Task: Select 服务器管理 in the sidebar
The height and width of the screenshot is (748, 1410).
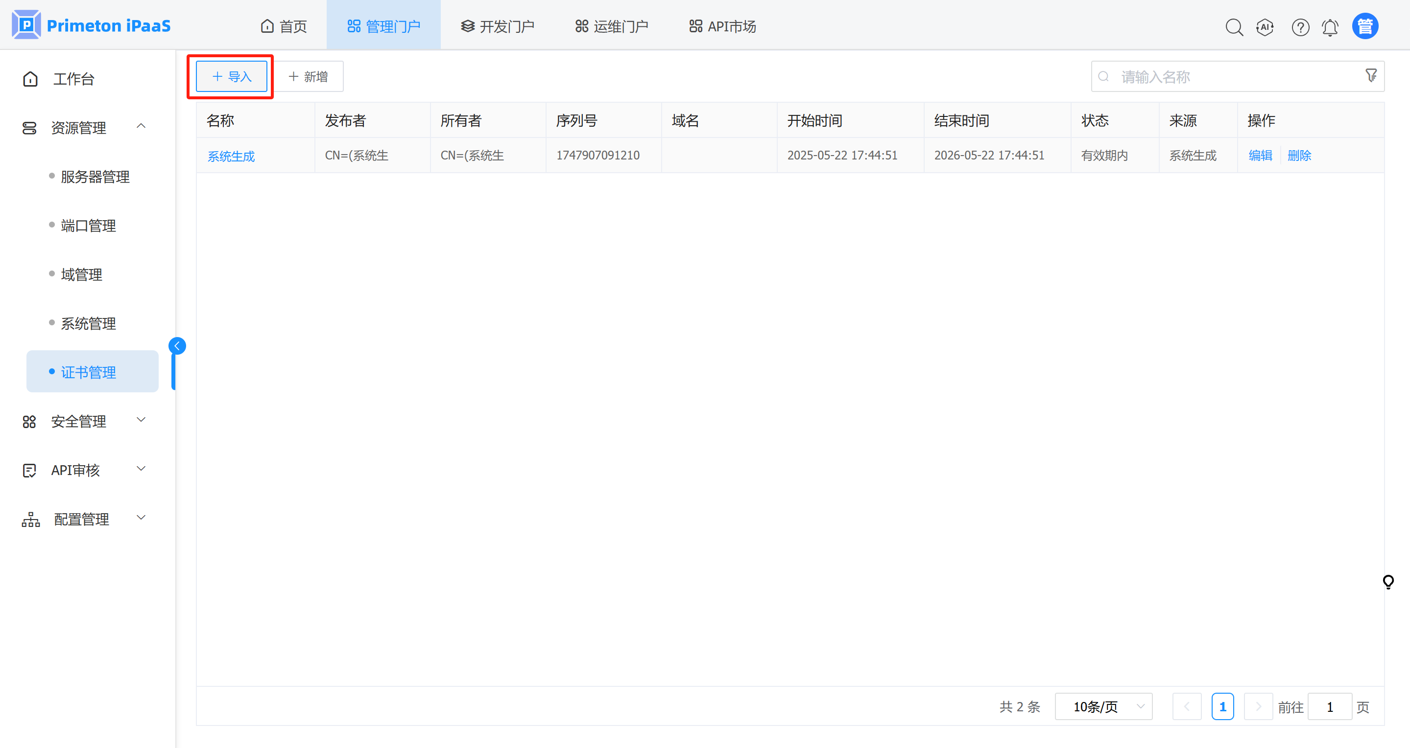Action: tap(95, 177)
